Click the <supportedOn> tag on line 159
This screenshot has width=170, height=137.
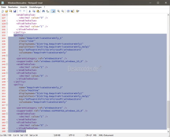[x=52, y=111]
